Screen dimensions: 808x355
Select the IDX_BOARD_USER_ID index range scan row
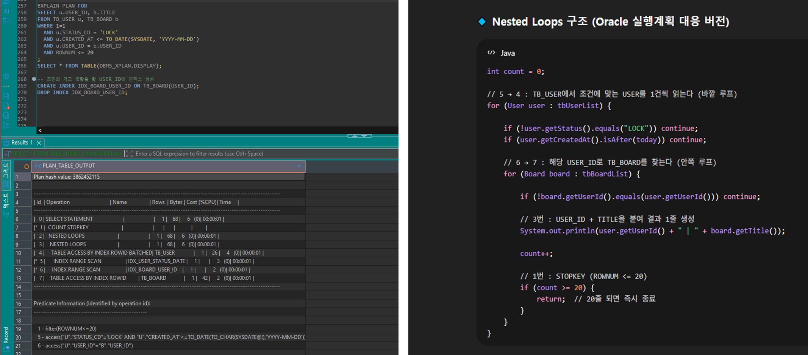pos(168,269)
